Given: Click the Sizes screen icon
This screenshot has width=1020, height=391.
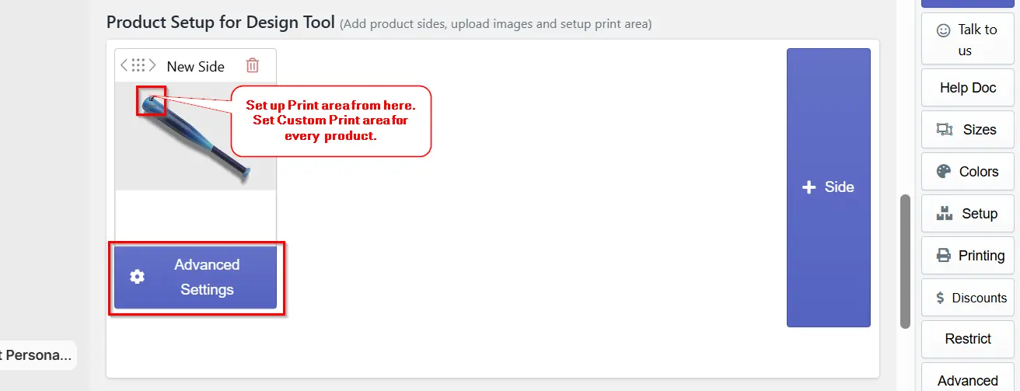Looking at the screenshot, I should tap(945, 130).
